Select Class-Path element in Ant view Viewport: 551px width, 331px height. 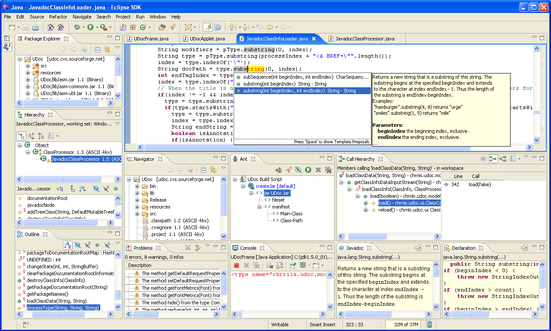pyautogui.click(x=291, y=221)
